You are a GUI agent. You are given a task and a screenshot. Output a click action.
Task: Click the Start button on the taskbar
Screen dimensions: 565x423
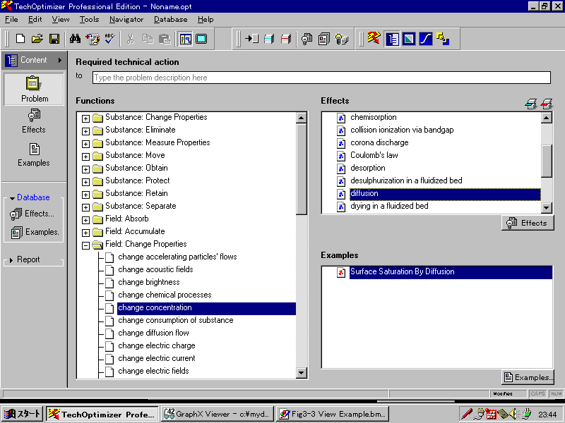(23, 414)
